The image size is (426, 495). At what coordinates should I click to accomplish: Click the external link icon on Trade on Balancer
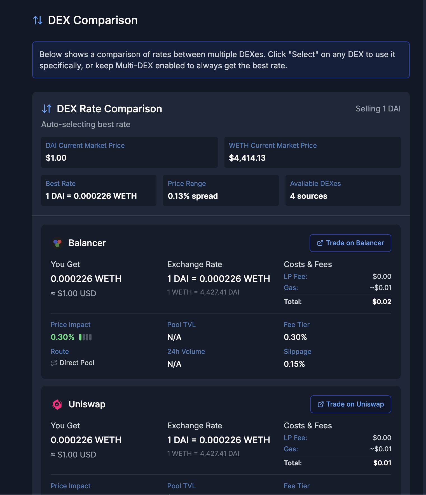click(320, 243)
